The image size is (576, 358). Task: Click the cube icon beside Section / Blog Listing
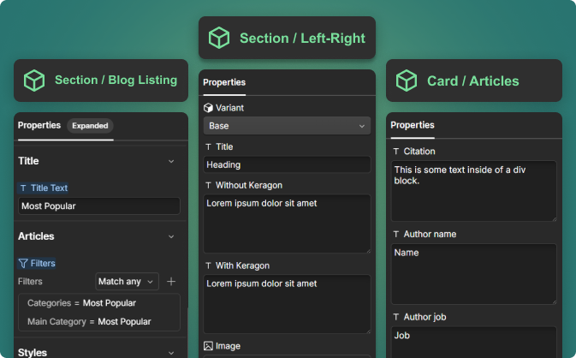(34, 81)
